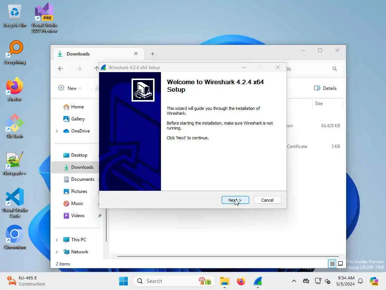
Task: Click the navigation pane vertical scrollbar
Action: tap(106, 225)
